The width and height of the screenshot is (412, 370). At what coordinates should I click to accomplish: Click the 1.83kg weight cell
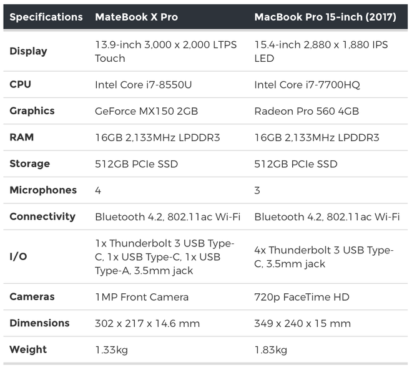[271, 350]
